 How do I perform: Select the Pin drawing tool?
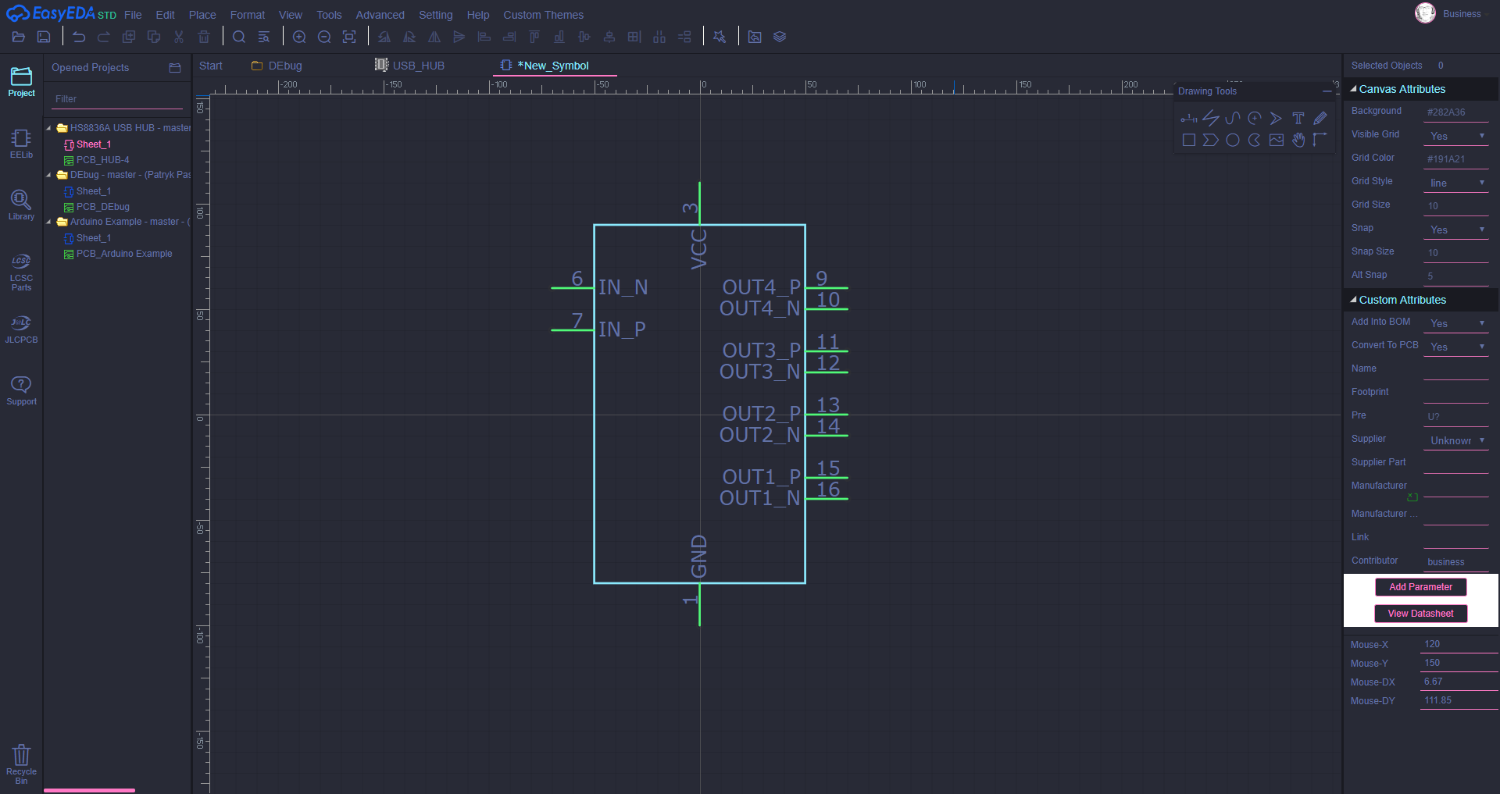[x=1188, y=119]
